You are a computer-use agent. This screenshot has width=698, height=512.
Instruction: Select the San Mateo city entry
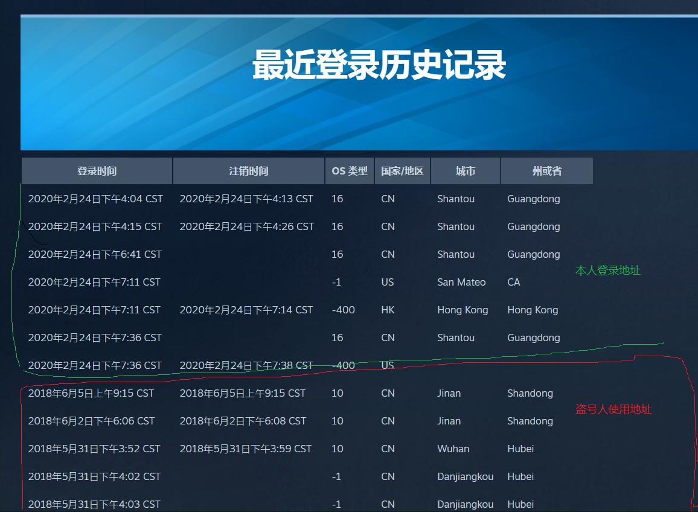(461, 282)
